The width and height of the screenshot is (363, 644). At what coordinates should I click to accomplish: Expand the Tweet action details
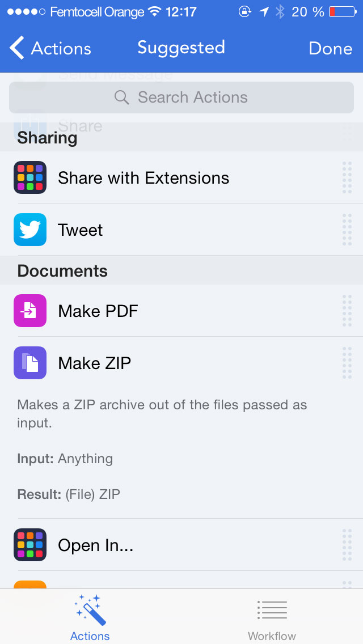(x=181, y=230)
